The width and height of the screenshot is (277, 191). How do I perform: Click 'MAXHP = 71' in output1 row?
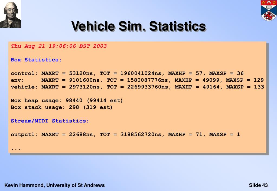click(x=185, y=135)
